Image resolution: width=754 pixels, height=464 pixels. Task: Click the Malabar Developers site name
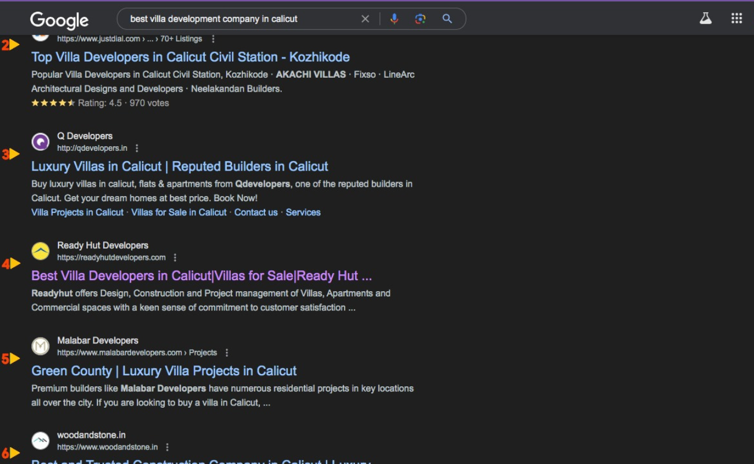[x=97, y=340]
